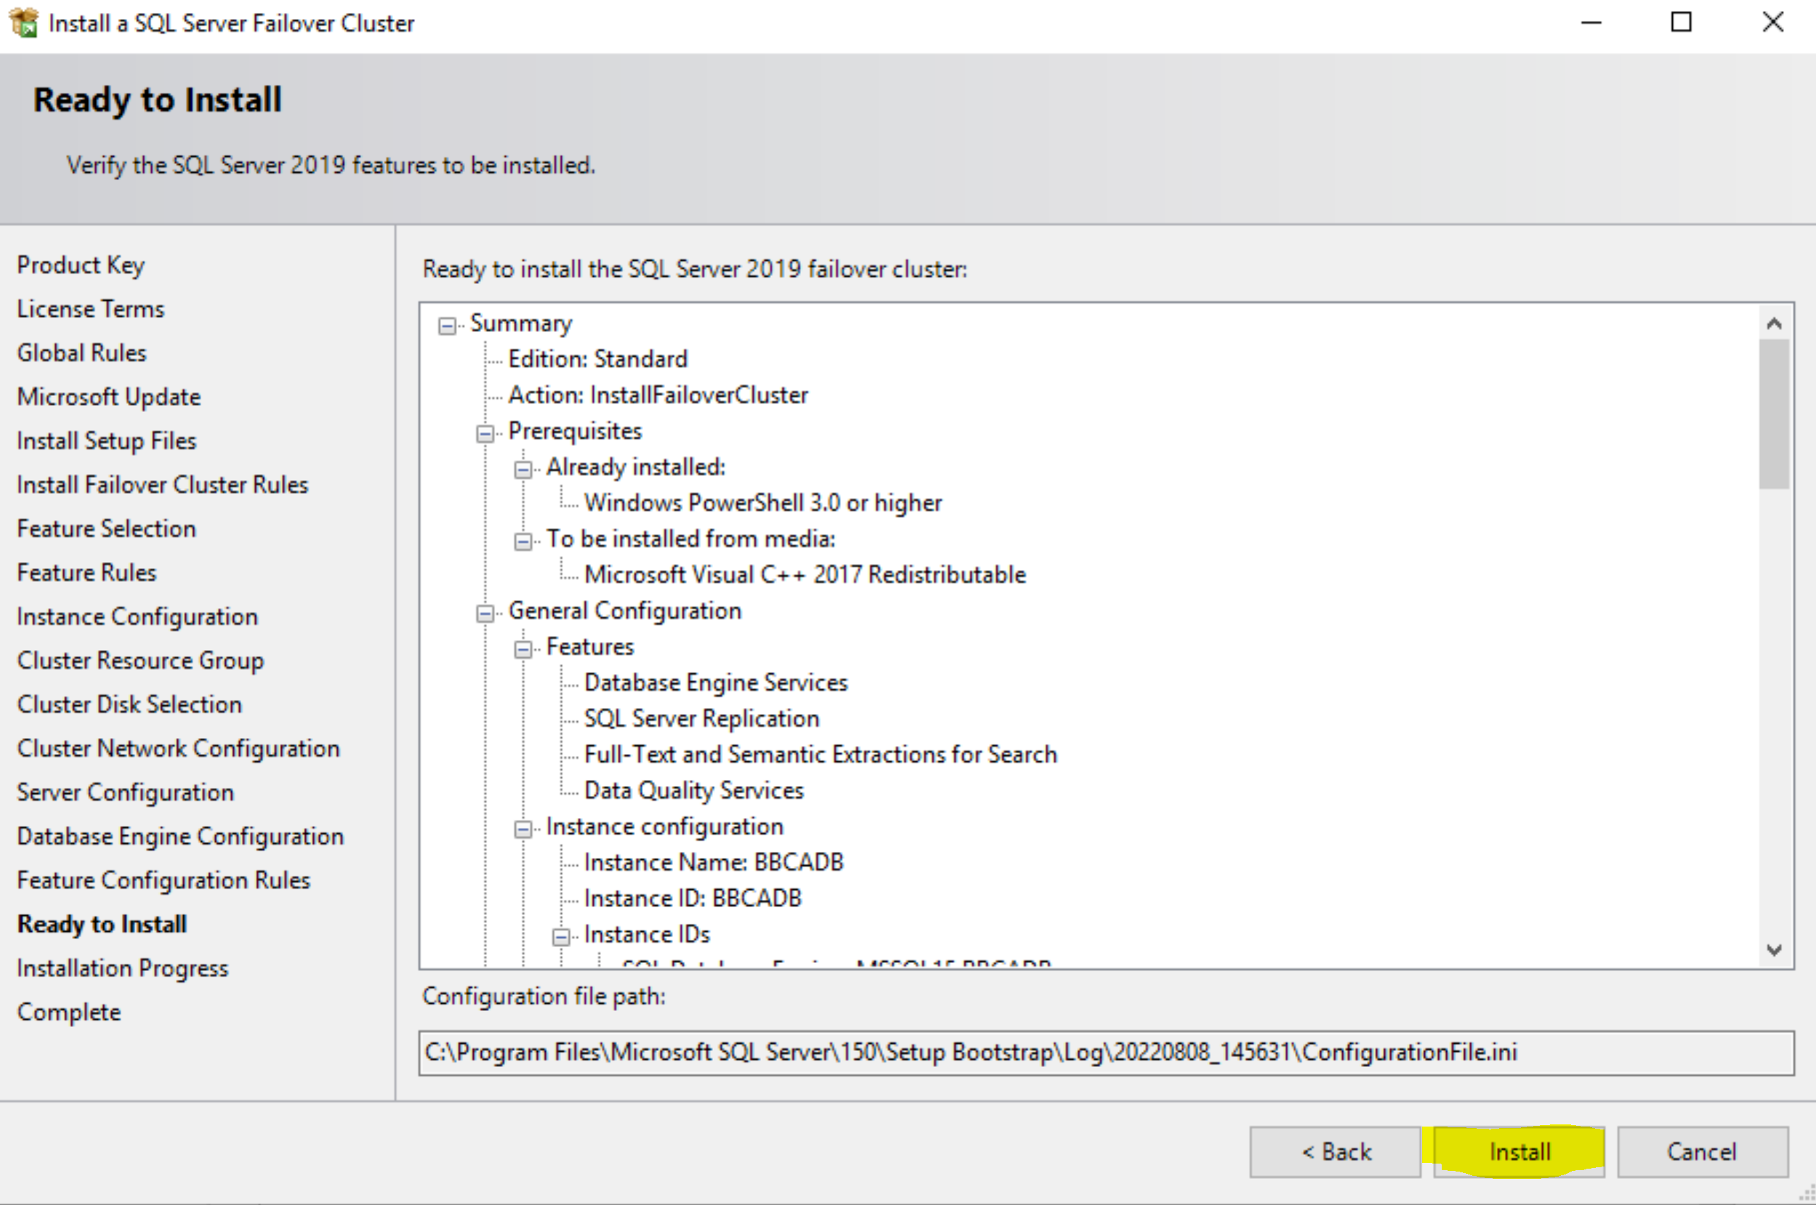Collapse the General Configuration node
The image size is (1816, 1205).
(x=485, y=613)
